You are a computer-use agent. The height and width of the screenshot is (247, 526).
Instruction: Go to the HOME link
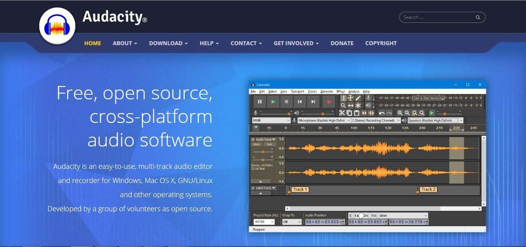coord(93,43)
